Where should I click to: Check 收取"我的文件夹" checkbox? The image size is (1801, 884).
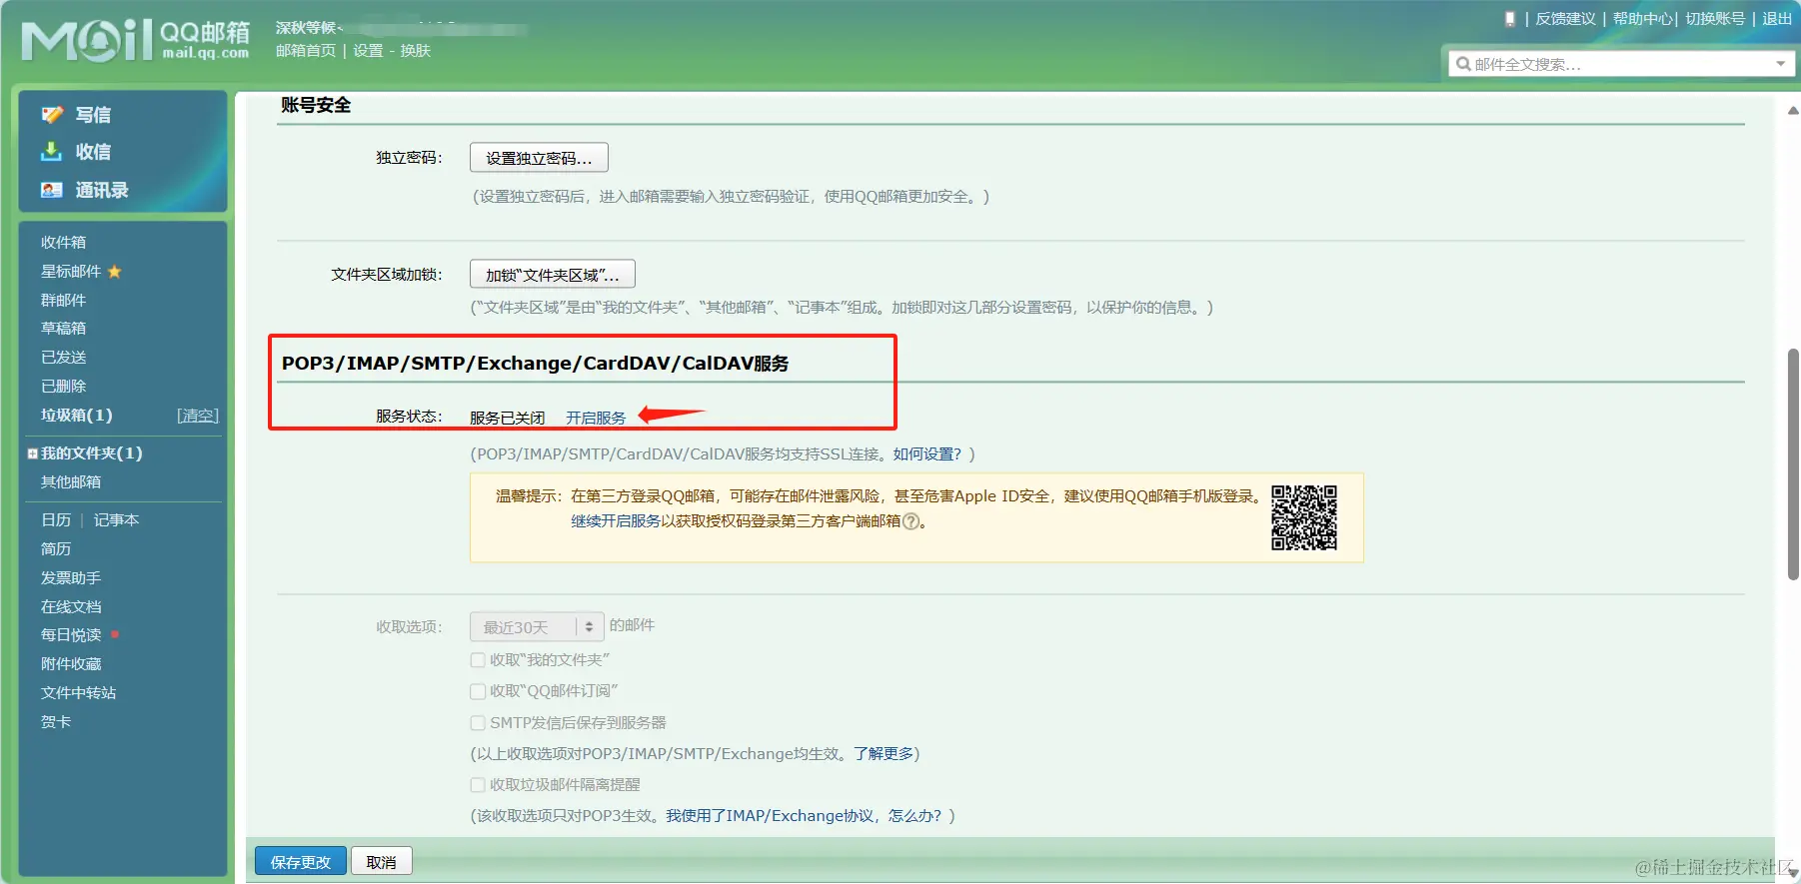(478, 660)
